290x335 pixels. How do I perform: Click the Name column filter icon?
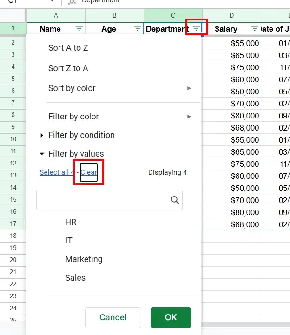tap(79, 29)
